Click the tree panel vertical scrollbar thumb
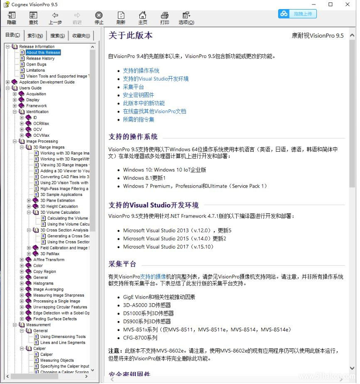The width and height of the screenshot is (360, 384). (x=93, y=140)
